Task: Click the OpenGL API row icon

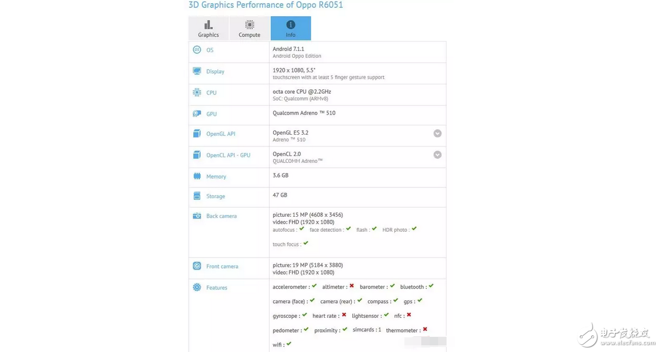Action: tap(197, 134)
